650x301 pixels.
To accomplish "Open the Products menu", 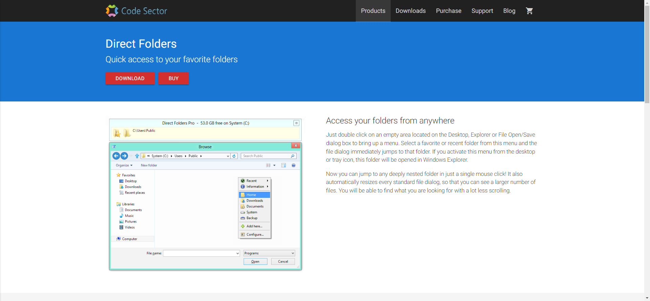I will (x=373, y=11).
